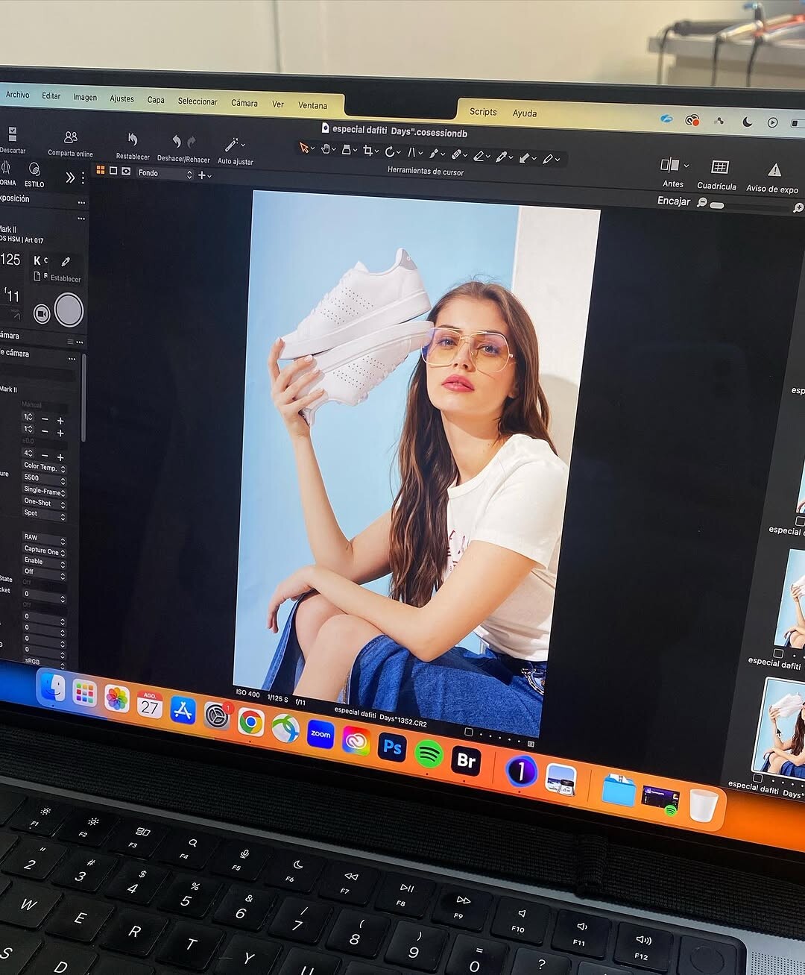Open the Fondo layer dropdown
Viewport: 805px width, 975px height.
pyautogui.click(x=164, y=173)
